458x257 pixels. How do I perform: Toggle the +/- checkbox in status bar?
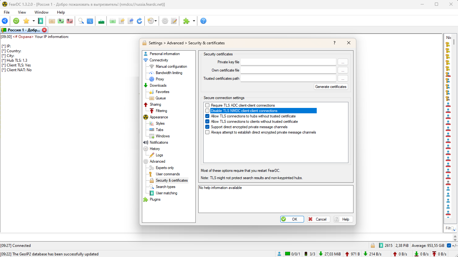tap(449, 245)
